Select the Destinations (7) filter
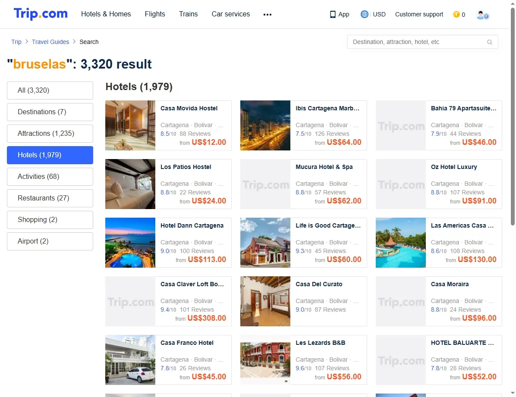Viewport: 516px width, 397px height. 50,112
